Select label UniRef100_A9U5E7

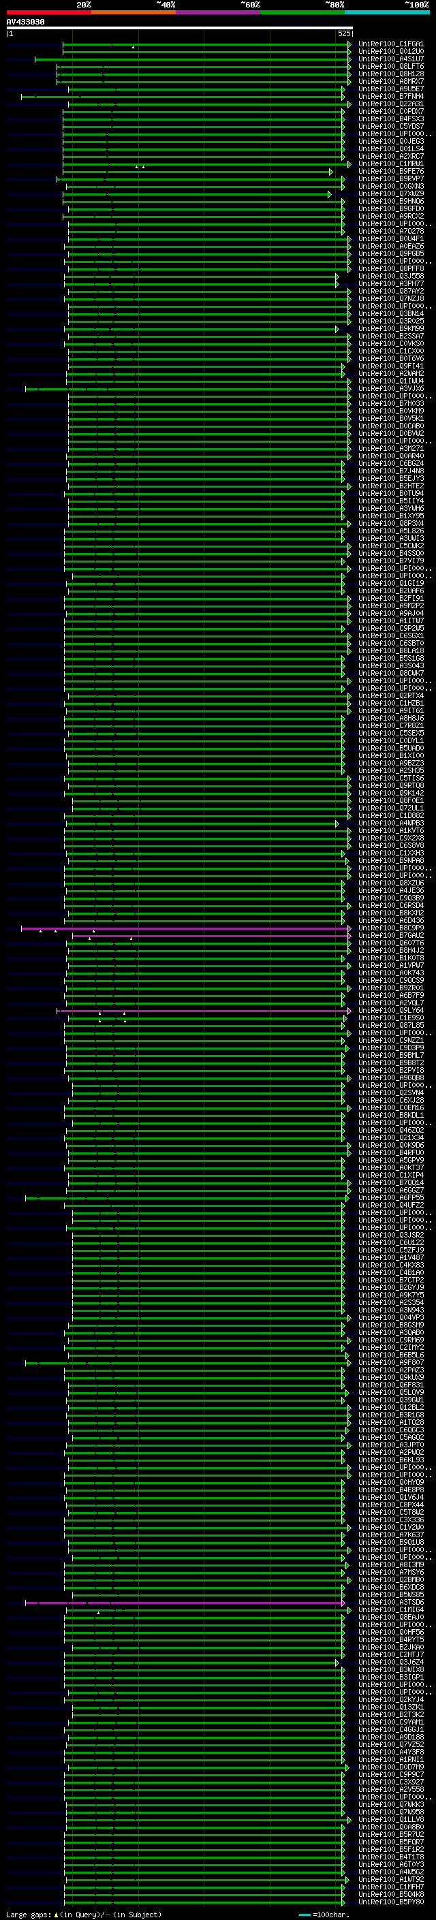(x=390, y=89)
